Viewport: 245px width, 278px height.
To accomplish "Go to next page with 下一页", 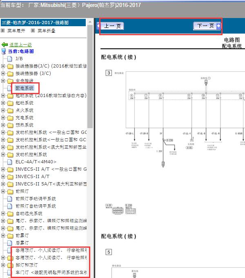I will [207, 26].
